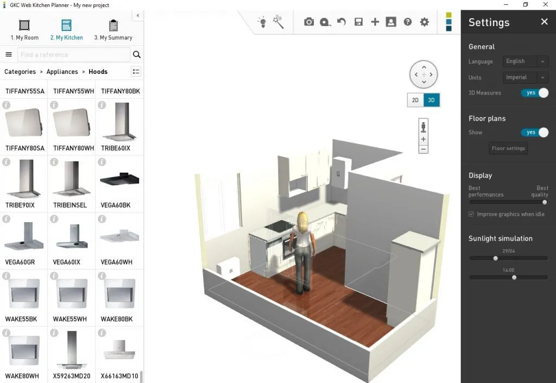Screen dimensions: 556x383
Task: Open the Language dropdown
Action: click(x=525, y=61)
